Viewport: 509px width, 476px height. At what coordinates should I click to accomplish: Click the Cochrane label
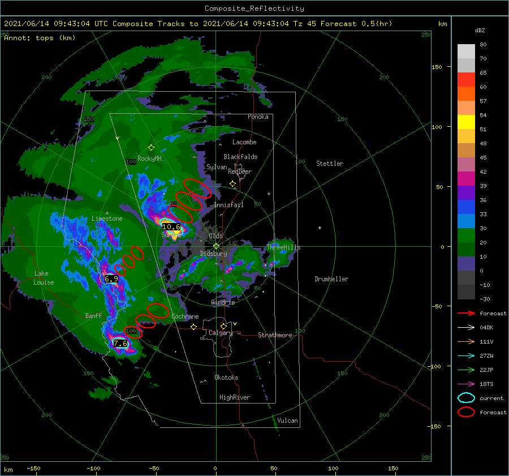coord(185,316)
